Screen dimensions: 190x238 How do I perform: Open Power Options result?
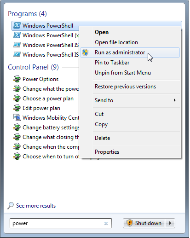point(40,79)
